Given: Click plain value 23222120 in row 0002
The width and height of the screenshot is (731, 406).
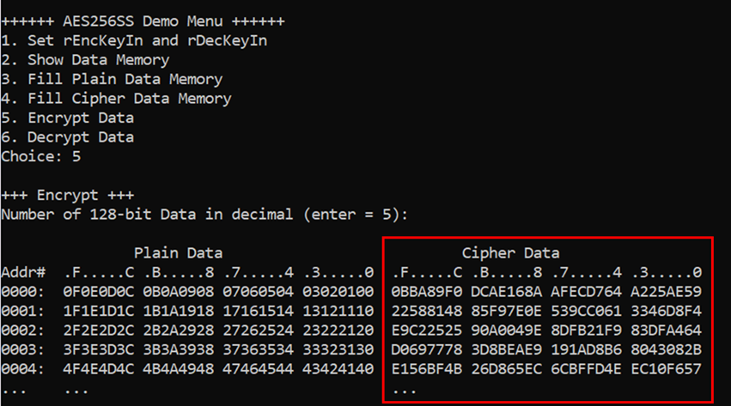Looking at the screenshot, I should [x=338, y=330].
